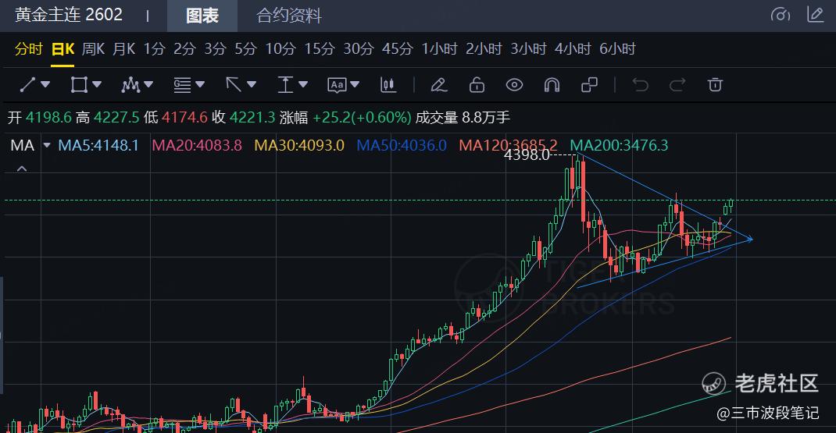The width and height of the screenshot is (836, 433).
Task: Select the 1分 interval
Action: click(154, 49)
